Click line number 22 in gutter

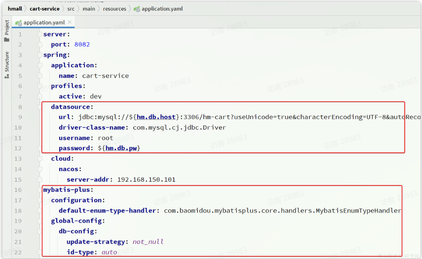18,252
